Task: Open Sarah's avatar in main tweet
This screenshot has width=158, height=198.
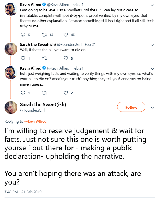Action: (x=11, y=107)
